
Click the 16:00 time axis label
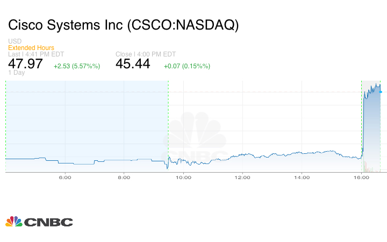pyautogui.click(x=361, y=177)
